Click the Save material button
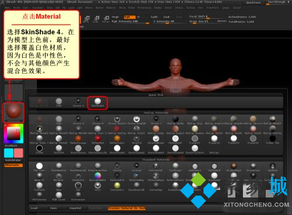292x215 pixels. click(x=58, y=208)
